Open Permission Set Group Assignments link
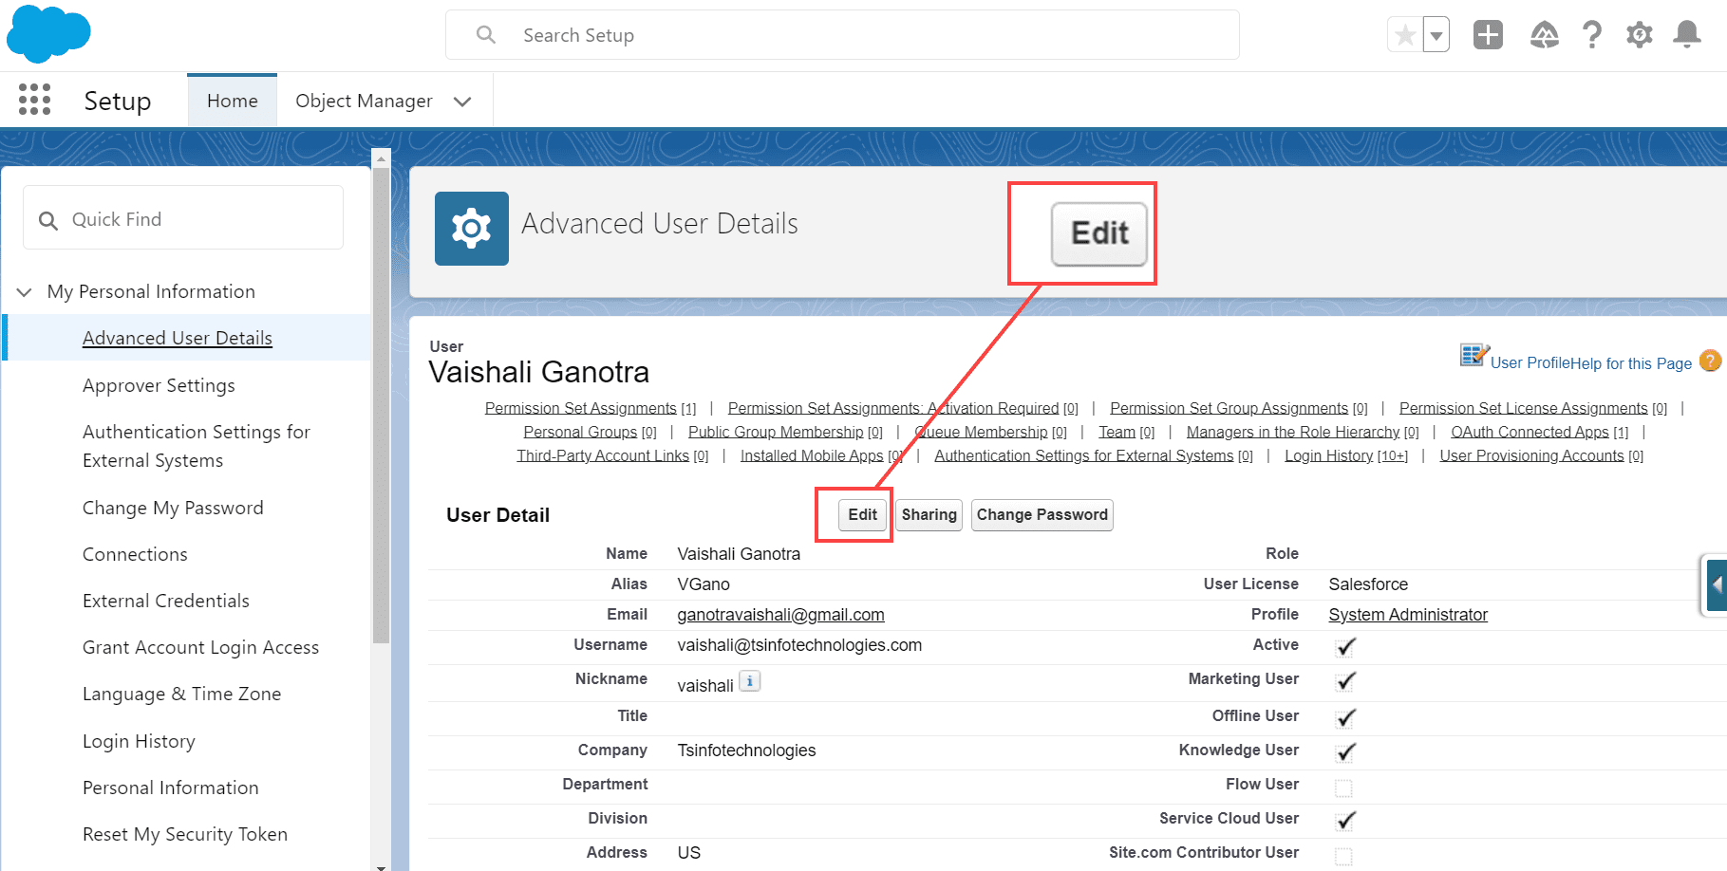This screenshot has height=871, width=1727. (x=1229, y=408)
